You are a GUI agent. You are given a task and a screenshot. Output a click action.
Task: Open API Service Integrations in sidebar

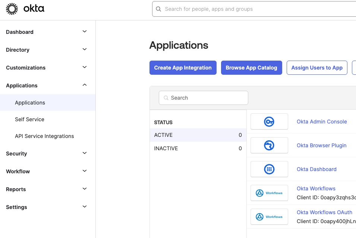(x=44, y=136)
